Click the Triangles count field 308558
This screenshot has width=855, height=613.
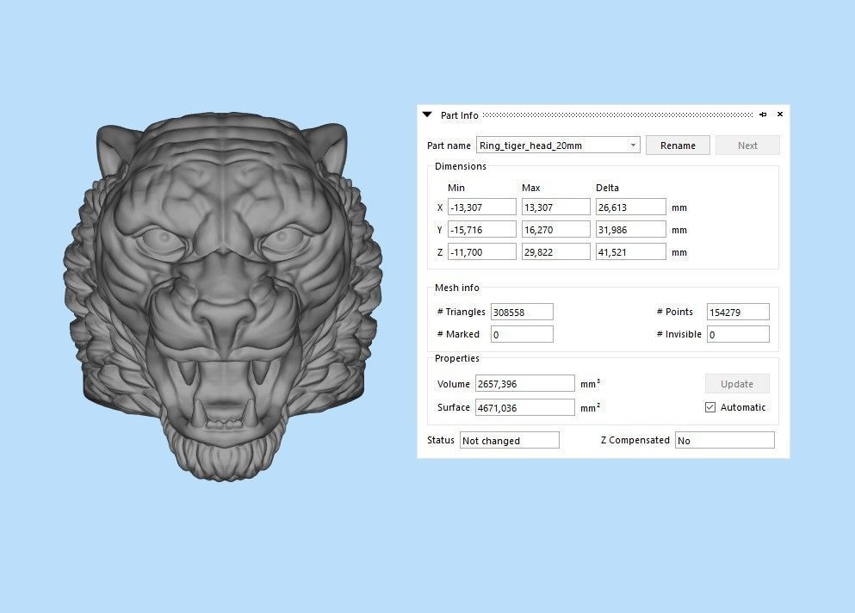[x=522, y=312]
